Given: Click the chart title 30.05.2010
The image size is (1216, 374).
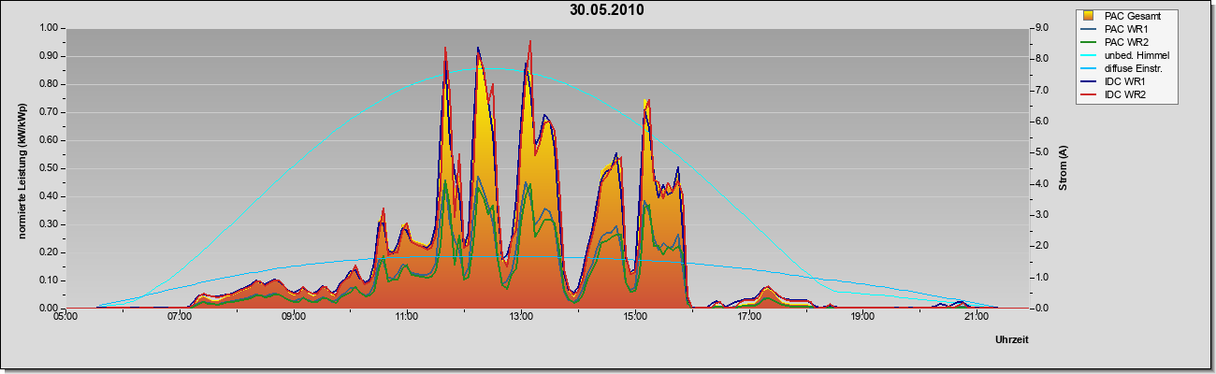Looking at the screenshot, I should pos(607,10).
